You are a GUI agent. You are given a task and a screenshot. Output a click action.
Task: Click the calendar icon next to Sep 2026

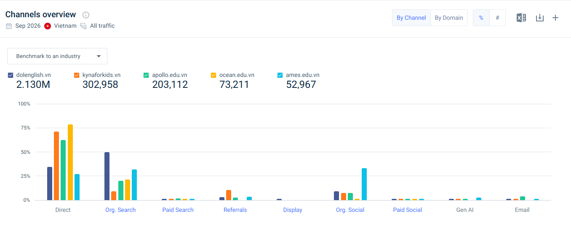coord(9,26)
